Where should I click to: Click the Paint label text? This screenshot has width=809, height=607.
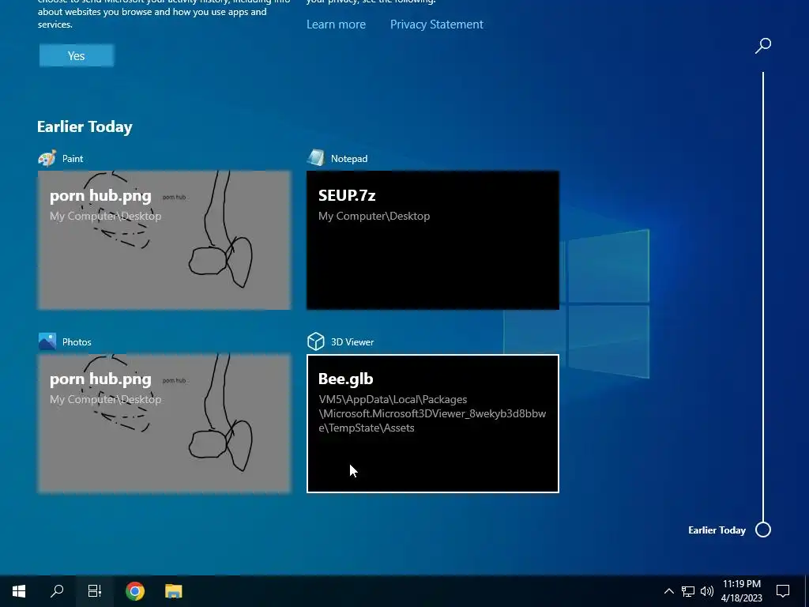click(72, 158)
